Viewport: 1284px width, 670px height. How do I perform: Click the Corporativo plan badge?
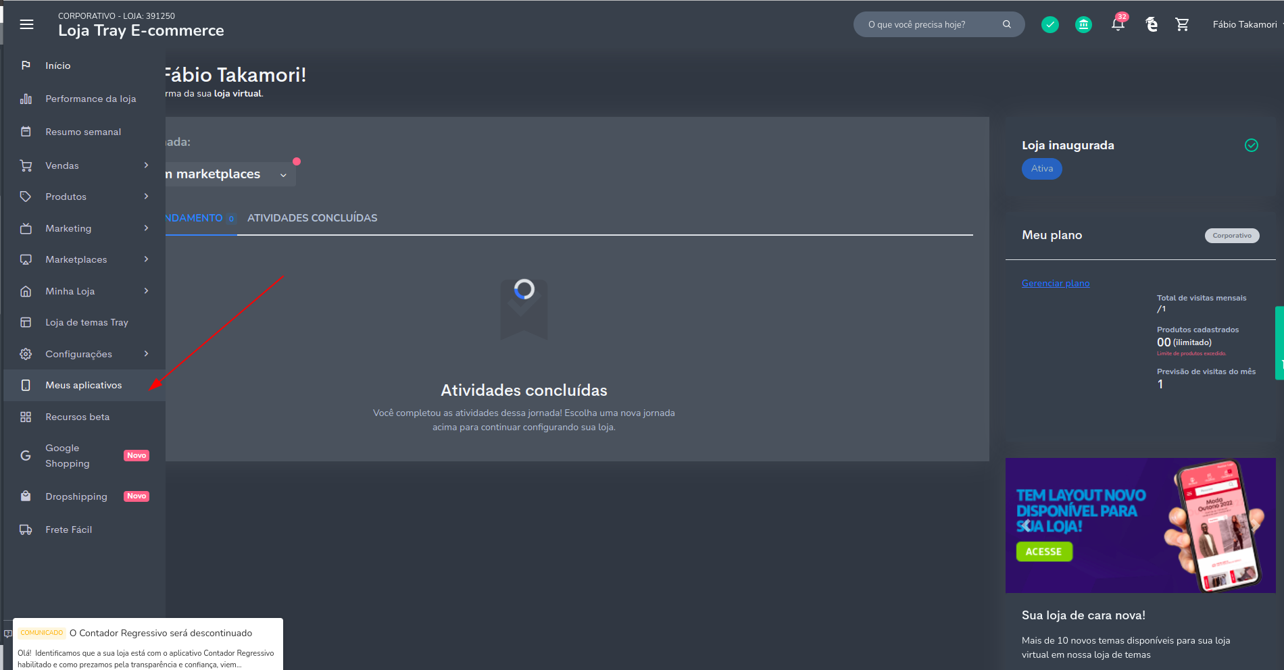point(1231,236)
